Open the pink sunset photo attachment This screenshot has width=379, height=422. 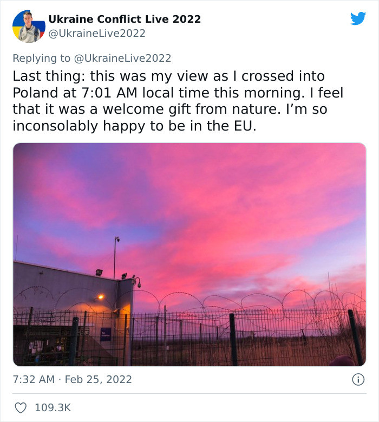point(190,254)
